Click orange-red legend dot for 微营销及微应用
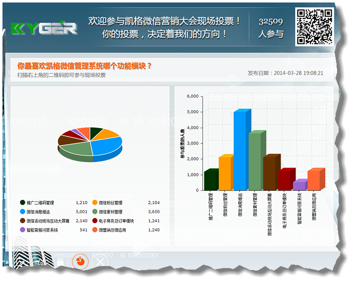This screenshot has width=353, height=283. (95, 230)
